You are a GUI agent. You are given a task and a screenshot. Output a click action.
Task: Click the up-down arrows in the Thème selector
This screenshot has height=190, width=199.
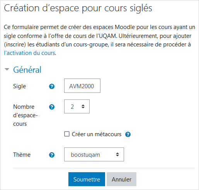click(117, 154)
